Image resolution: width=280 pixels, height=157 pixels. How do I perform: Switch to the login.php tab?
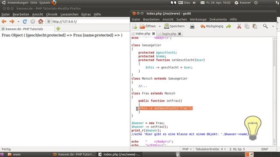pyautogui.click(x=169, y=34)
